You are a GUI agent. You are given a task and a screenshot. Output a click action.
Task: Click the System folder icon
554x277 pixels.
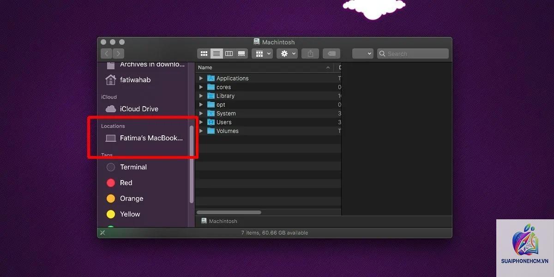pos(211,114)
